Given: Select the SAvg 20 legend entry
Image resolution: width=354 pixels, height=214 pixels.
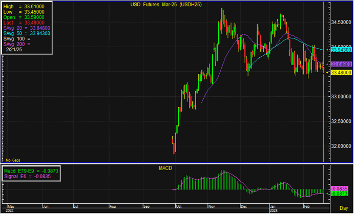Looking at the screenshot, I should tap(20, 28).
